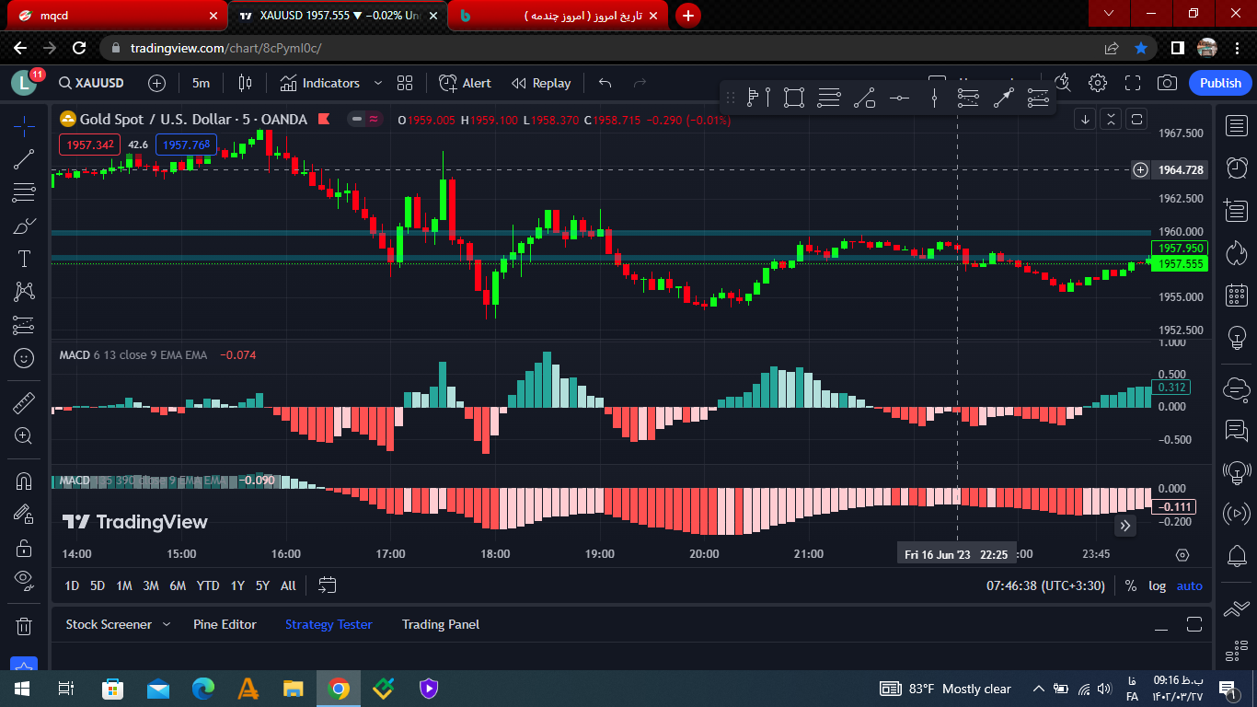The height and width of the screenshot is (707, 1257).
Task: Toggle lock all drawing tools
Action: tap(24, 547)
